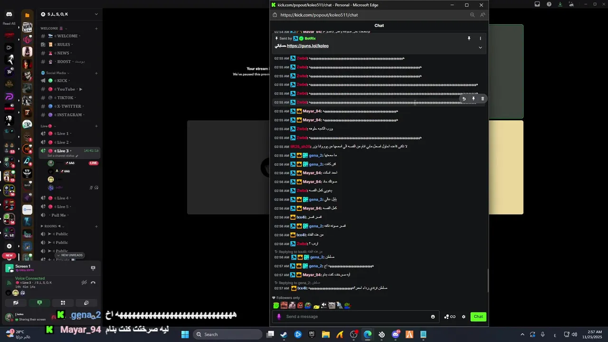608x342 pixels.
Task: Click the microphone icon in Kick message box
Action: (x=279, y=317)
